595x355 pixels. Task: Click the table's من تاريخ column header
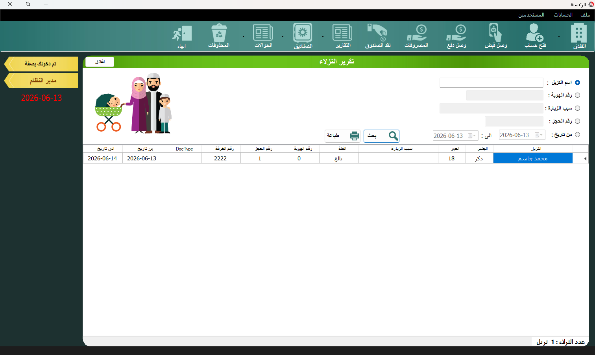tap(142, 149)
